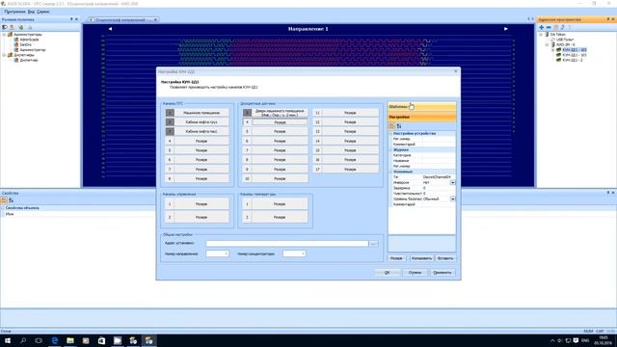Open the Номер концентратора combo box
Viewport: 617px width, 347px height.
point(294,254)
